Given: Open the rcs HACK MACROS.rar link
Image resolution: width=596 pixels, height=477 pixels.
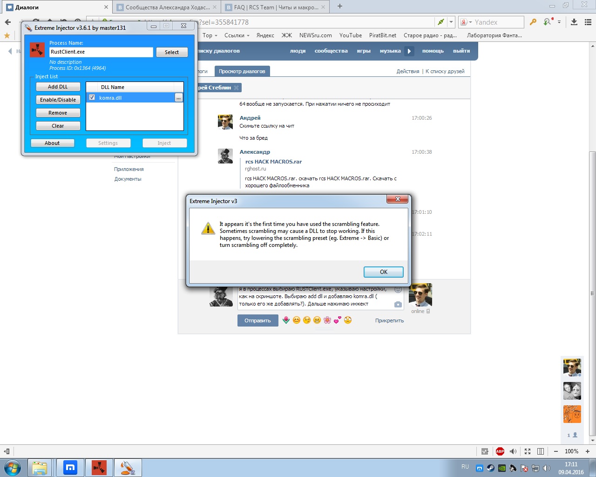Looking at the screenshot, I should click(x=273, y=162).
